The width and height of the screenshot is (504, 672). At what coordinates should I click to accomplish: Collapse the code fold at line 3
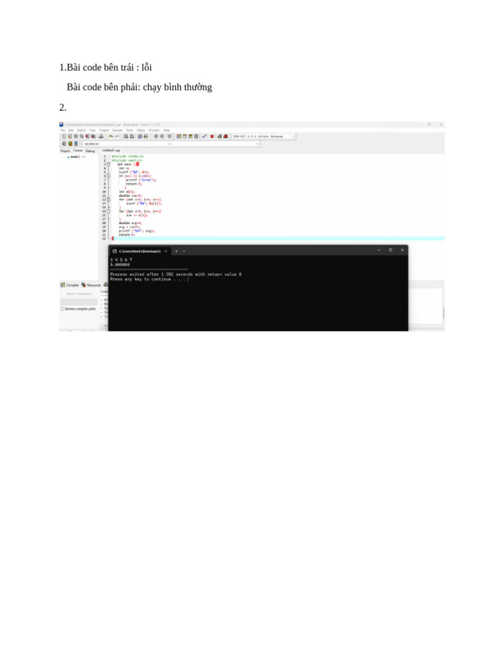(x=108, y=164)
